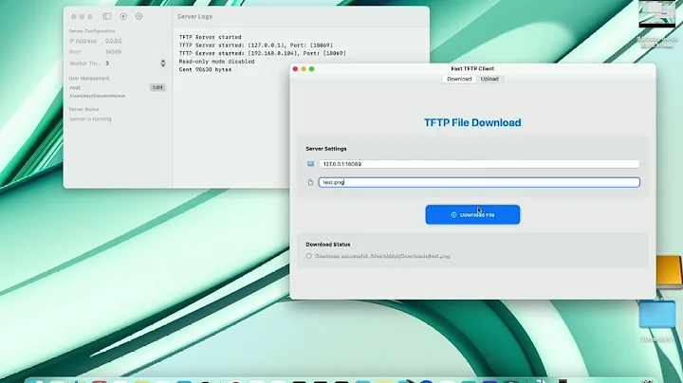
Task: Open the blue folder on the desktop
Action: [x=657, y=315]
